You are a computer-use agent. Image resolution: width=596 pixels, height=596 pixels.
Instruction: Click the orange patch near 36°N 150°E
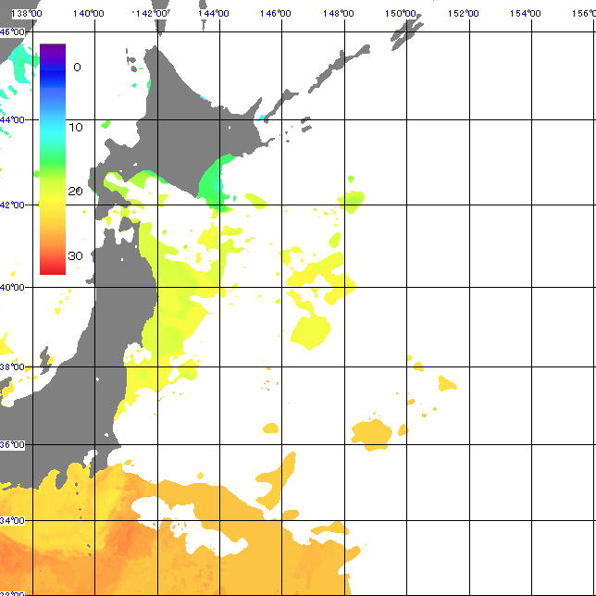372,432
